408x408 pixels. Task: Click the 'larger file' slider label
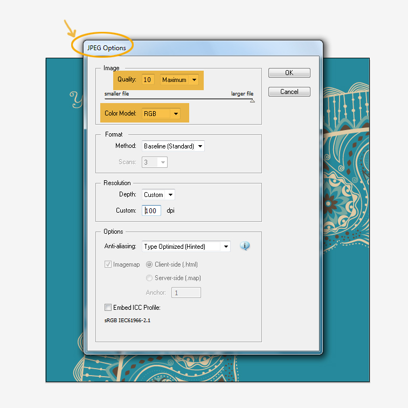tap(242, 93)
